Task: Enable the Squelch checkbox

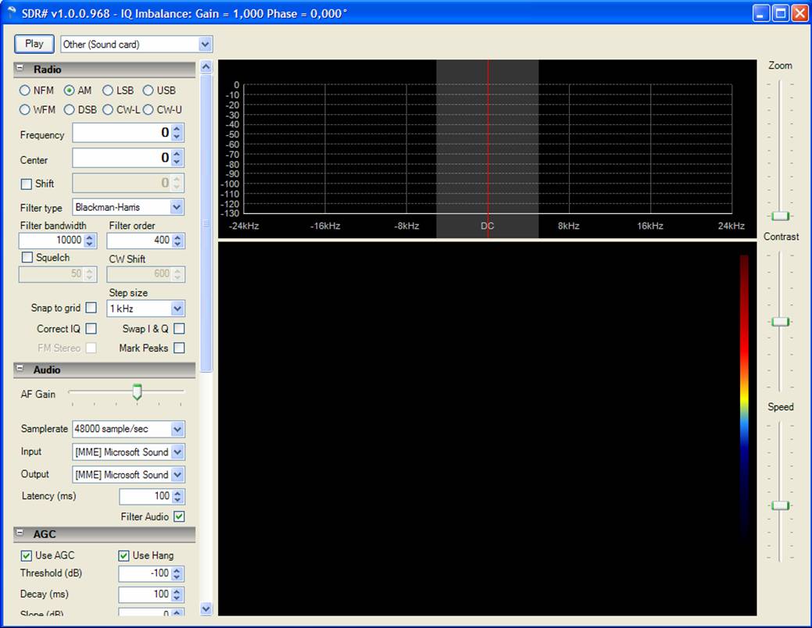Action: (x=27, y=257)
